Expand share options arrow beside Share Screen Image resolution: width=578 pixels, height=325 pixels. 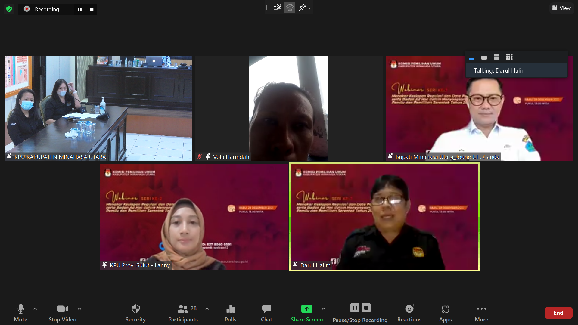323,308
